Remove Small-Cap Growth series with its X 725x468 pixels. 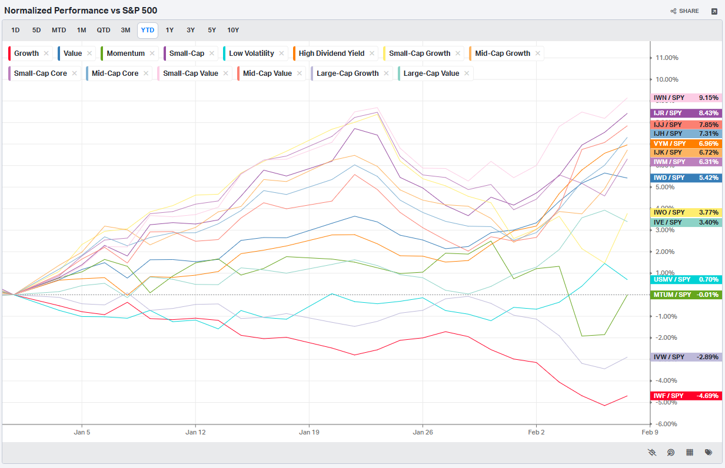pos(458,54)
